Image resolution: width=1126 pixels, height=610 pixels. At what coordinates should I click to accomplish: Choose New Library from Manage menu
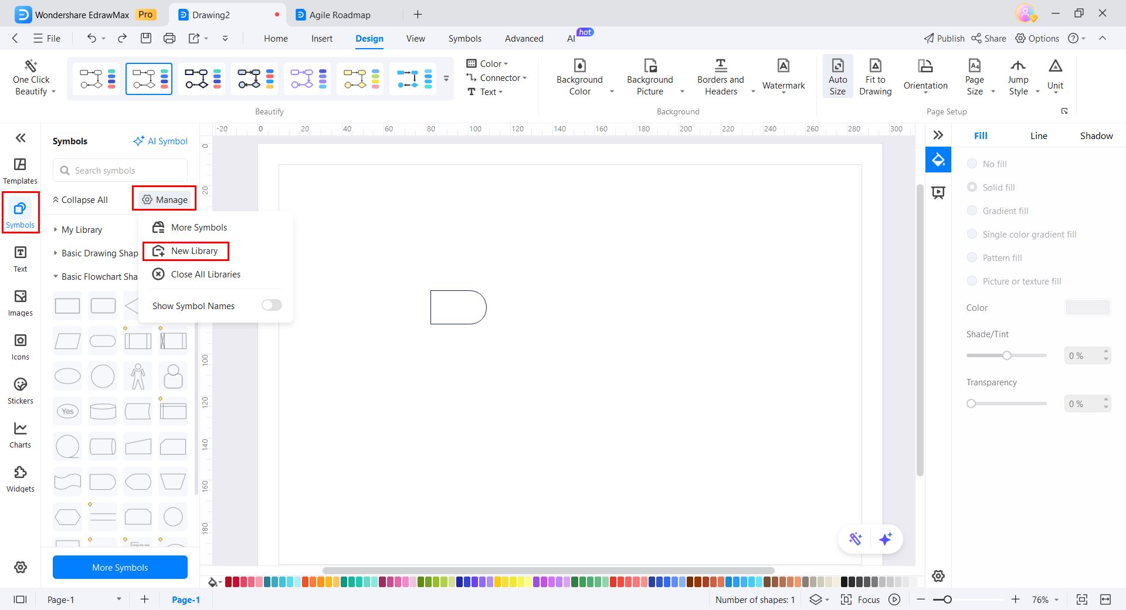[x=186, y=250]
